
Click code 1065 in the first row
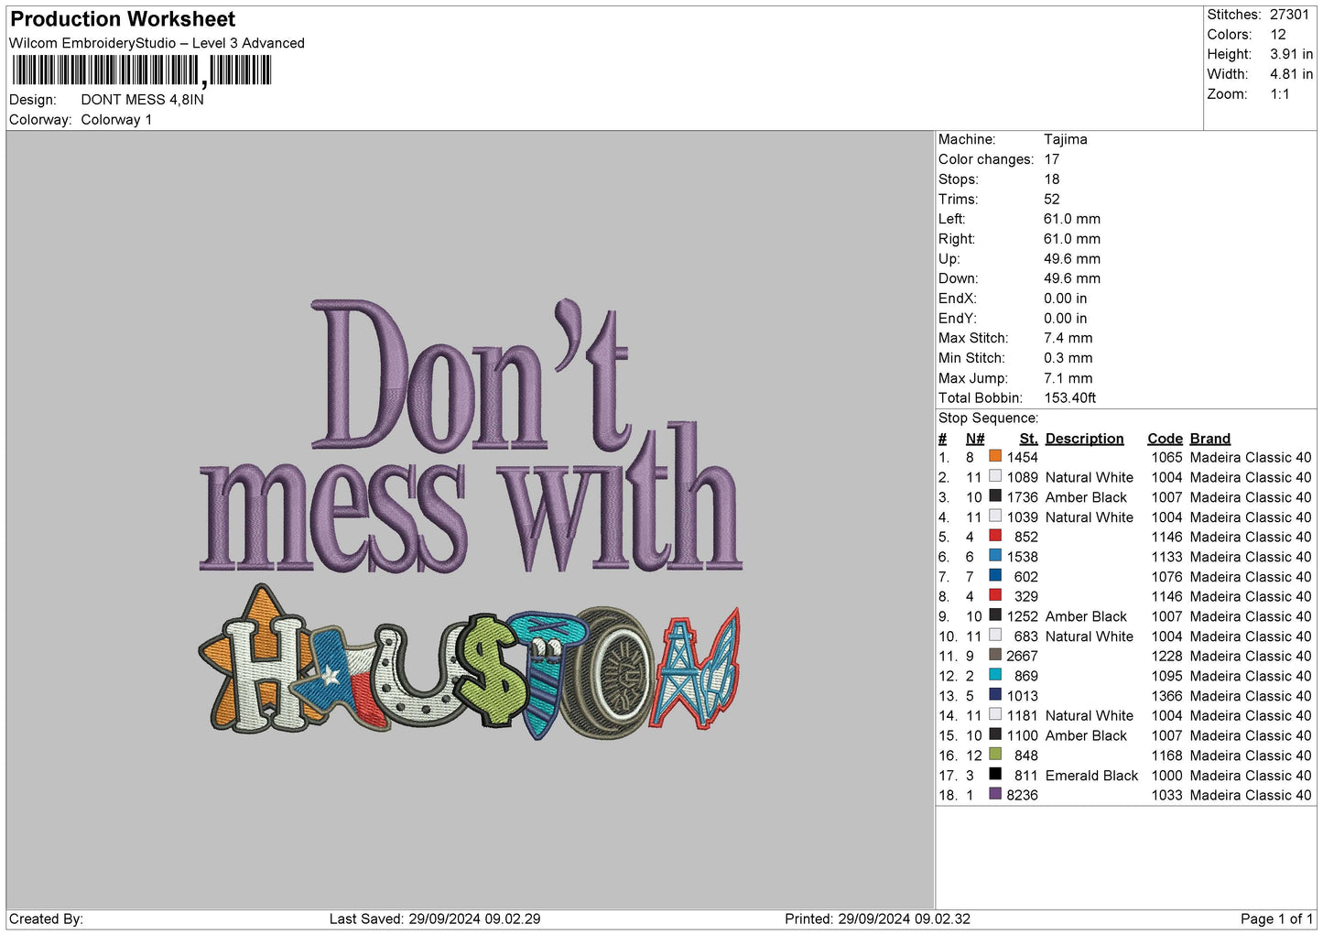(x=1166, y=457)
